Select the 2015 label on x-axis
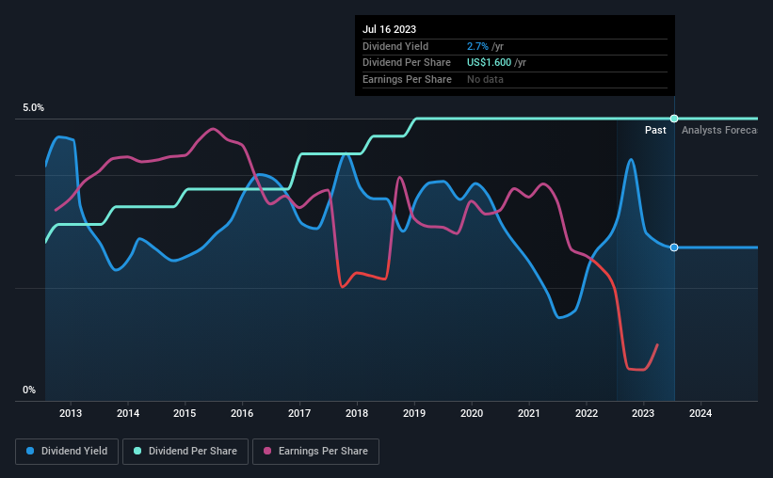The height and width of the screenshot is (478, 773). tap(185, 413)
